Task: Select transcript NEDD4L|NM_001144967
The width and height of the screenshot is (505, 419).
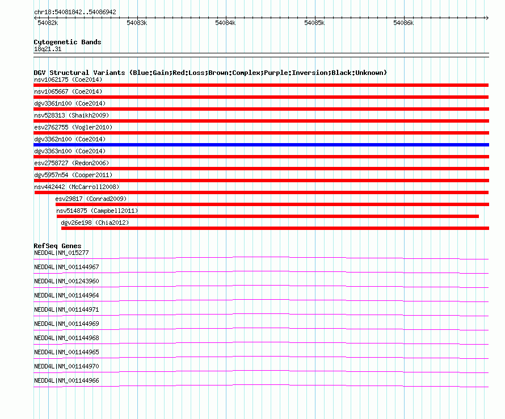Action: tap(66, 267)
